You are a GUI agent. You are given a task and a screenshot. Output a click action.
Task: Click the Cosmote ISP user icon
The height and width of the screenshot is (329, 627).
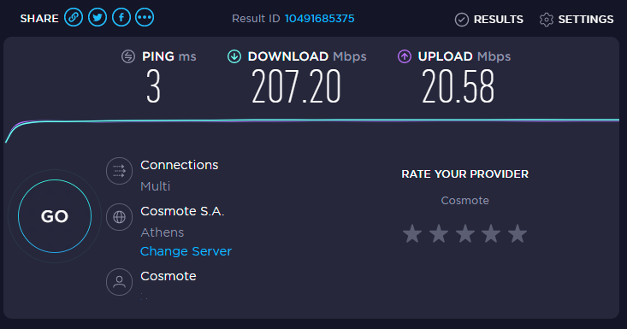(x=119, y=282)
